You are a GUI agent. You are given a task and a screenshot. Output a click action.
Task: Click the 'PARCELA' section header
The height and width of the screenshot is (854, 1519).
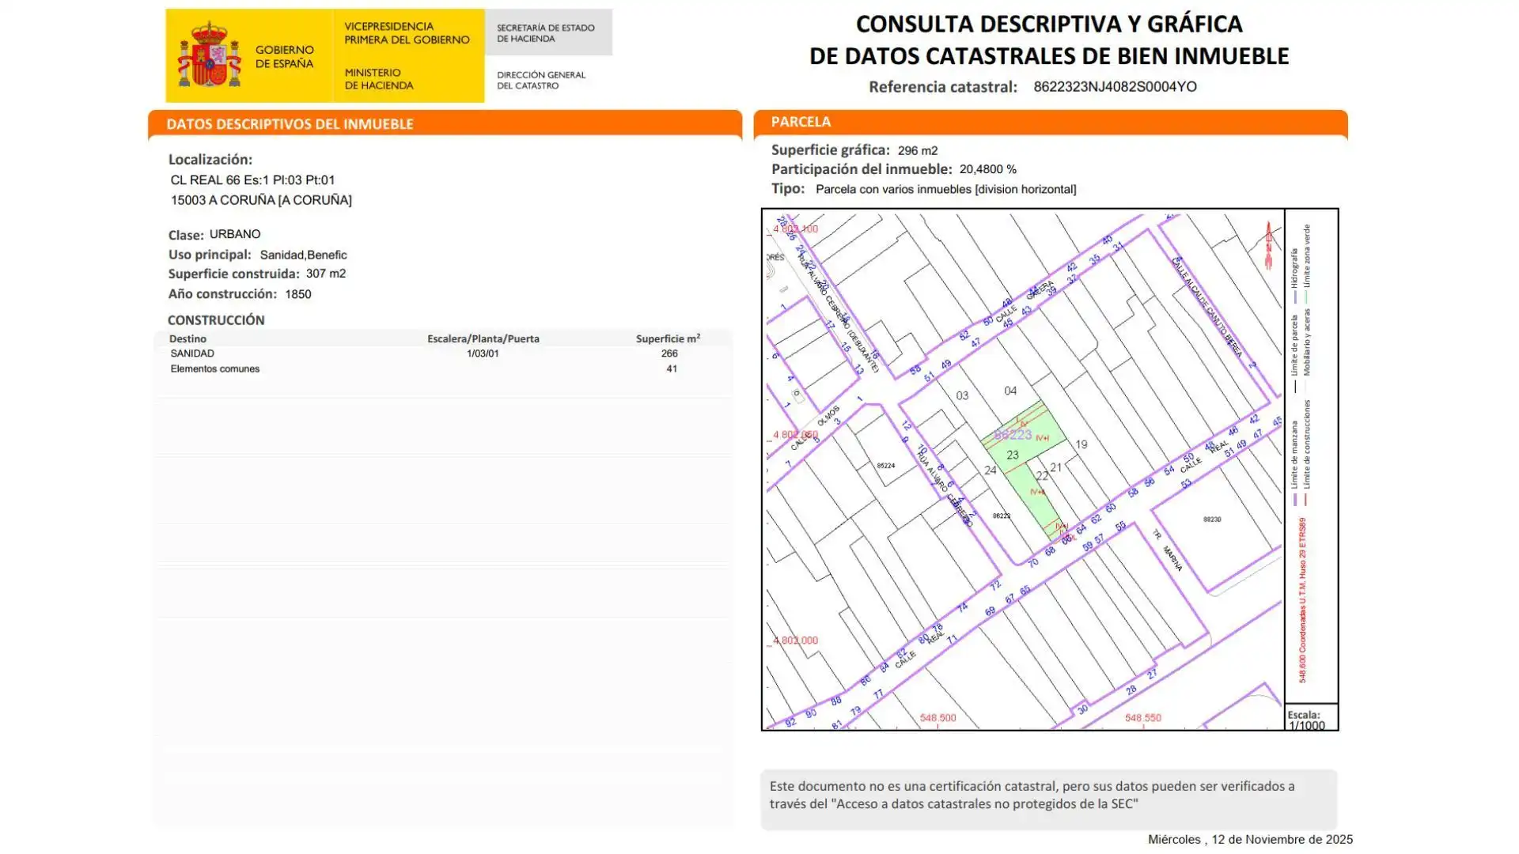tap(801, 122)
